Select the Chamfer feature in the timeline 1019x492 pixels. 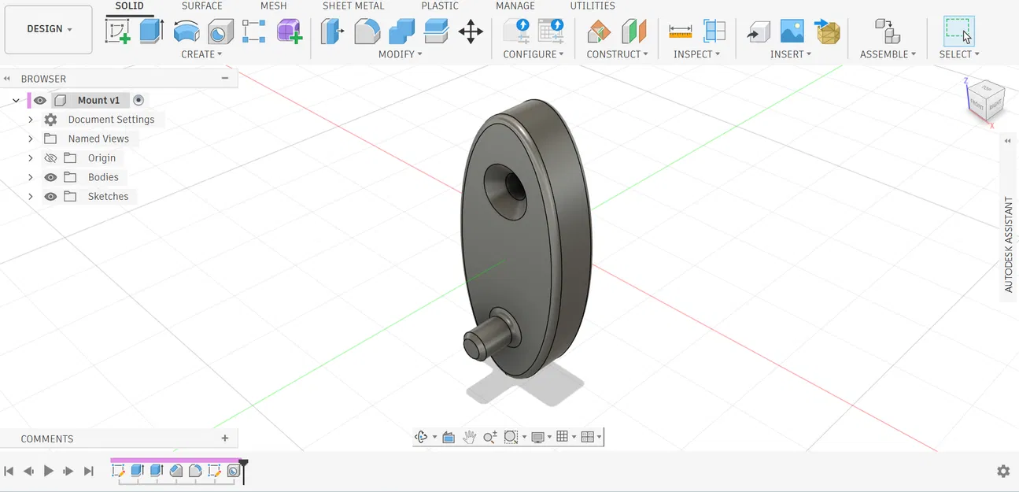[175, 471]
